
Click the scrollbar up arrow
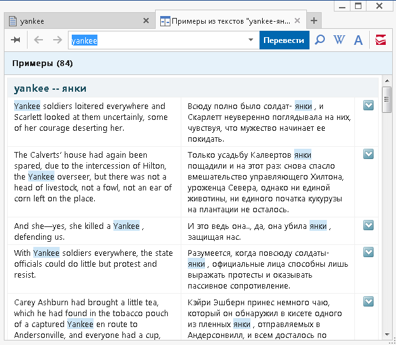pyautogui.click(x=387, y=81)
